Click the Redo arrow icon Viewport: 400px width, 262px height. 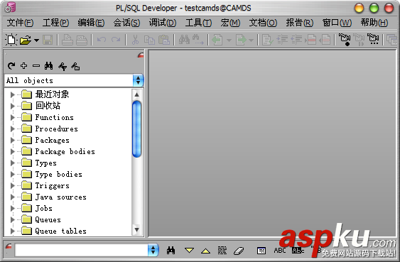116,40
